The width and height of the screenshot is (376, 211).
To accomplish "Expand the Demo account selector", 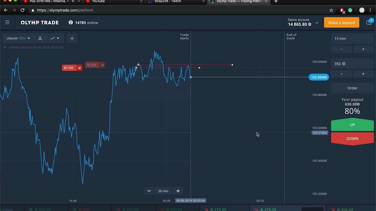I will pyautogui.click(x=317, y=23).
